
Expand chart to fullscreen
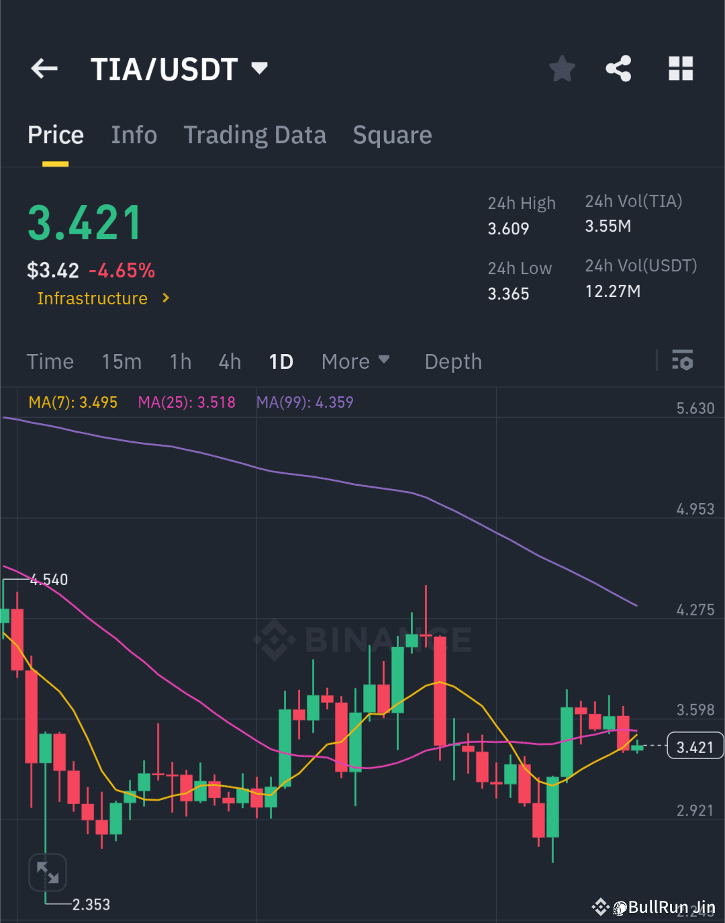(x=48, y=873)
